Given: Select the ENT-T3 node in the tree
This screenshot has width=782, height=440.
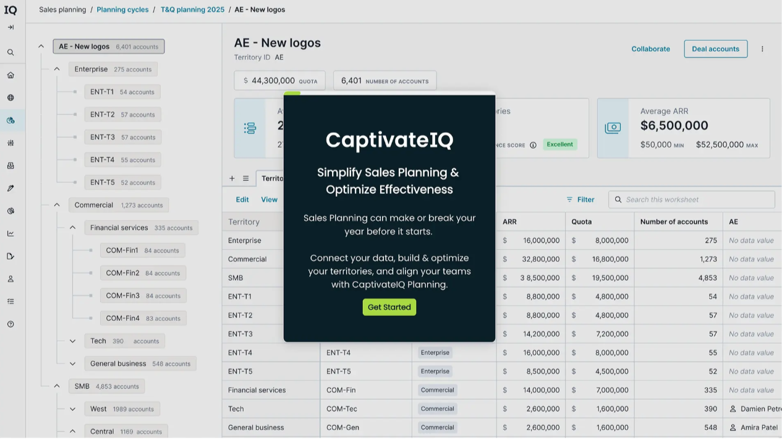Looking at the screenshot, I should [x=123, y=137].
